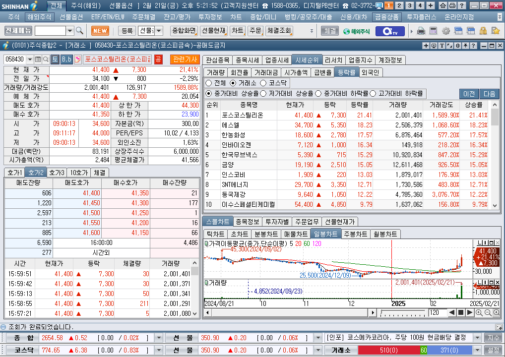Open help with title bar question mark
The image size is (505, 357).
461,5
